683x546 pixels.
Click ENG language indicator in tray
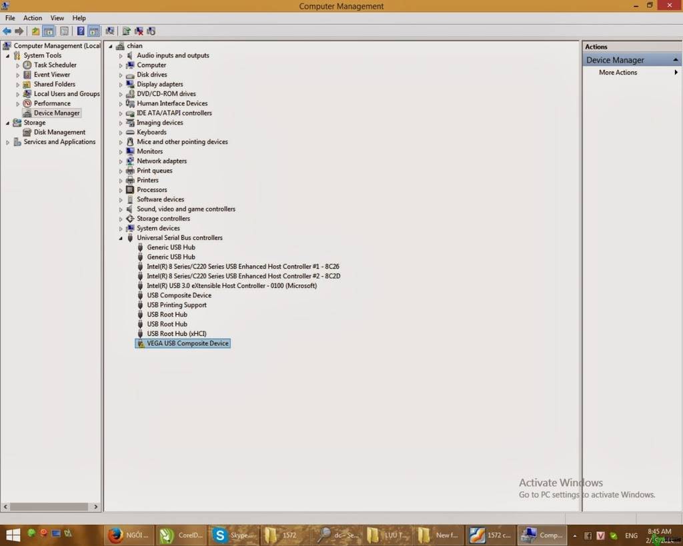(x=631, y=535)
